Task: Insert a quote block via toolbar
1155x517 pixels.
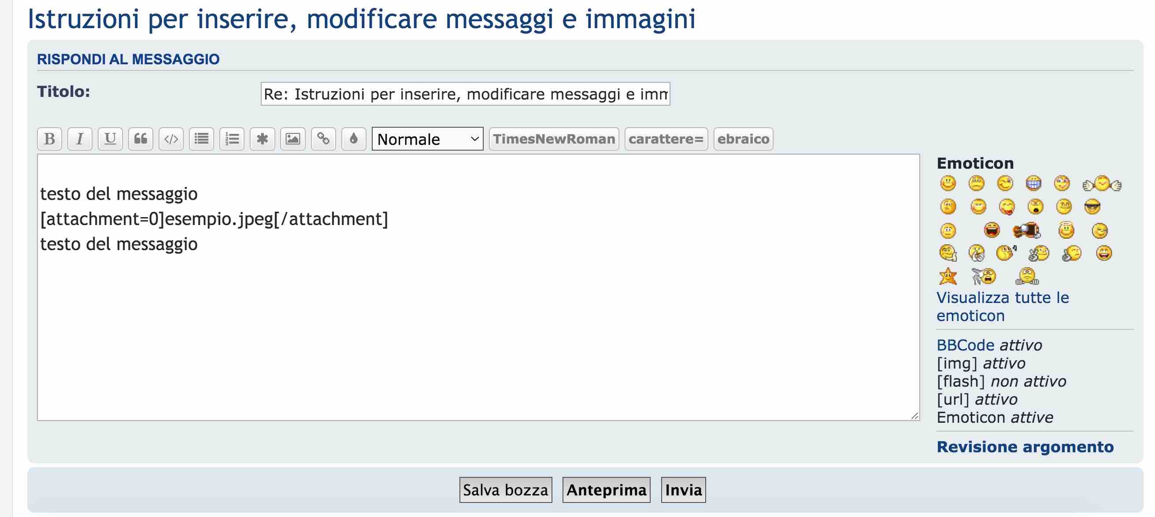Action: (141, 139)
